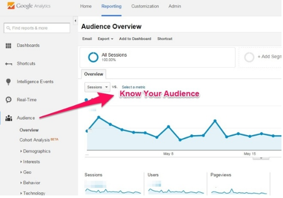Viewport: 283px width, 198px height.
Task: Click the Audience people group icon
Action: click(9, 118)
